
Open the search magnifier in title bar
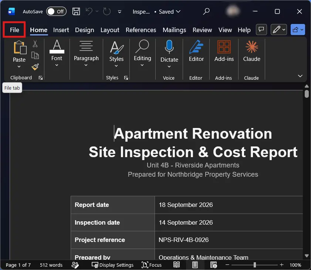coord(206,11)
